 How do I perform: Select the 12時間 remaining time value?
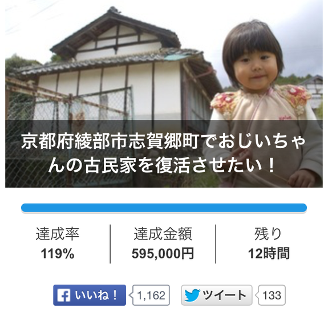(269, 253)
